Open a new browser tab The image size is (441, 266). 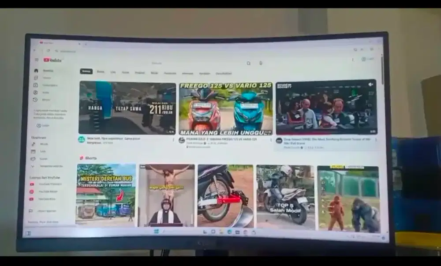point(86,44)
